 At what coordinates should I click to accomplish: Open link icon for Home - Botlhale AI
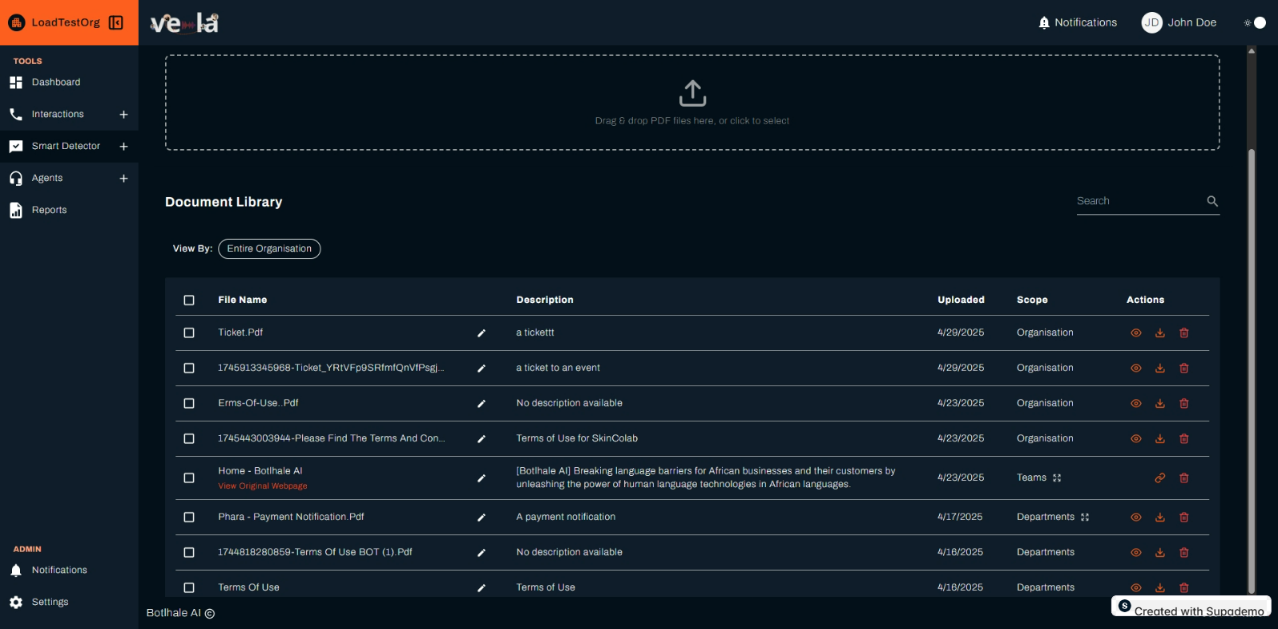pyautogui.click(x=1160, y=478)
